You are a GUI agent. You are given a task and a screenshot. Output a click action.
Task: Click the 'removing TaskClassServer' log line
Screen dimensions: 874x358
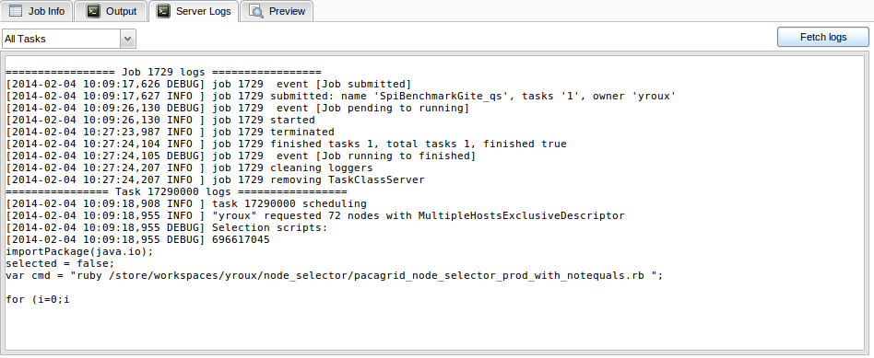pyautogui.click(x=215, y=179)
